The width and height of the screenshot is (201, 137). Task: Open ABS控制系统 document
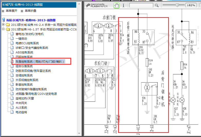coord(24,52)
